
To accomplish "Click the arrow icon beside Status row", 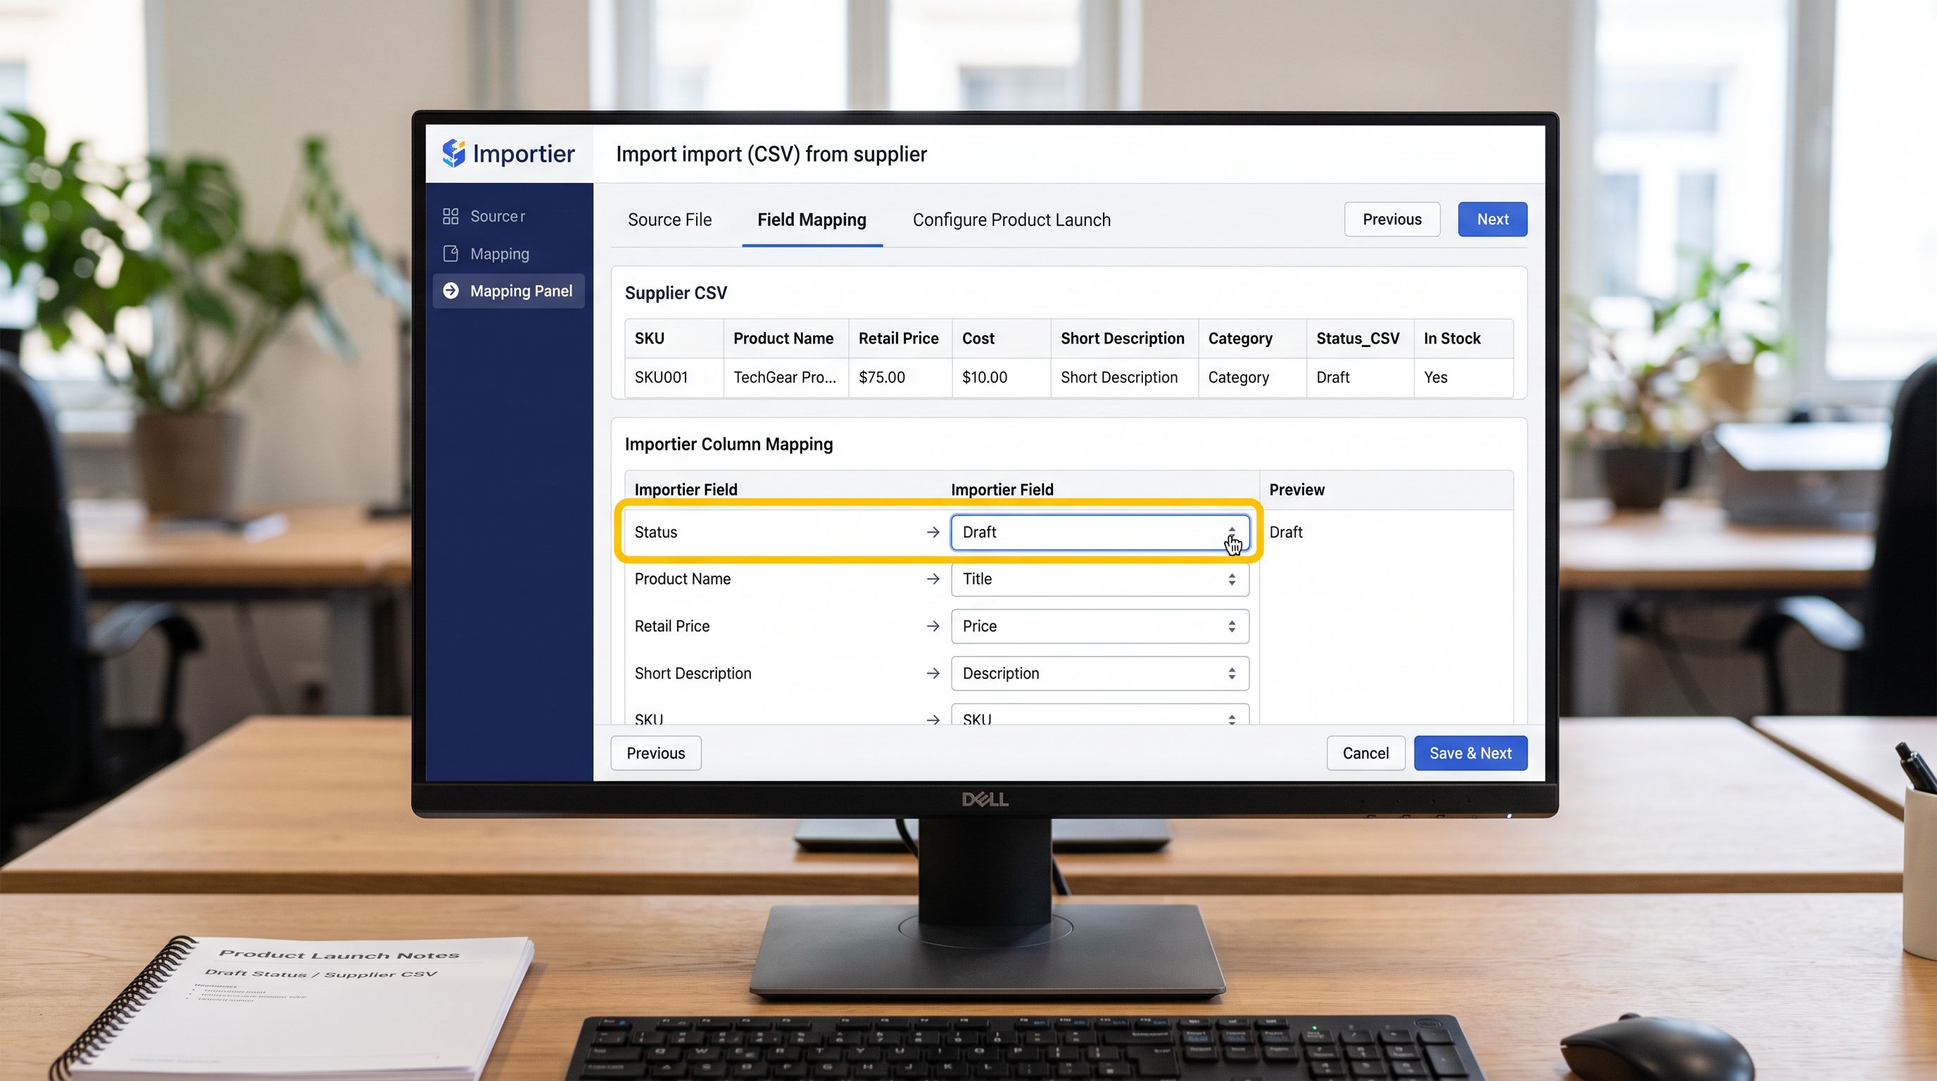I will pos(933,532).
